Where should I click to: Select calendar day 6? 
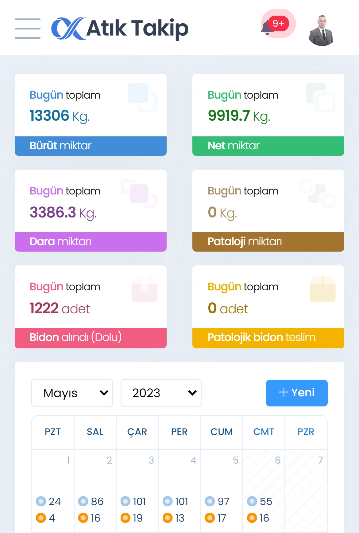tap(264, 491)
